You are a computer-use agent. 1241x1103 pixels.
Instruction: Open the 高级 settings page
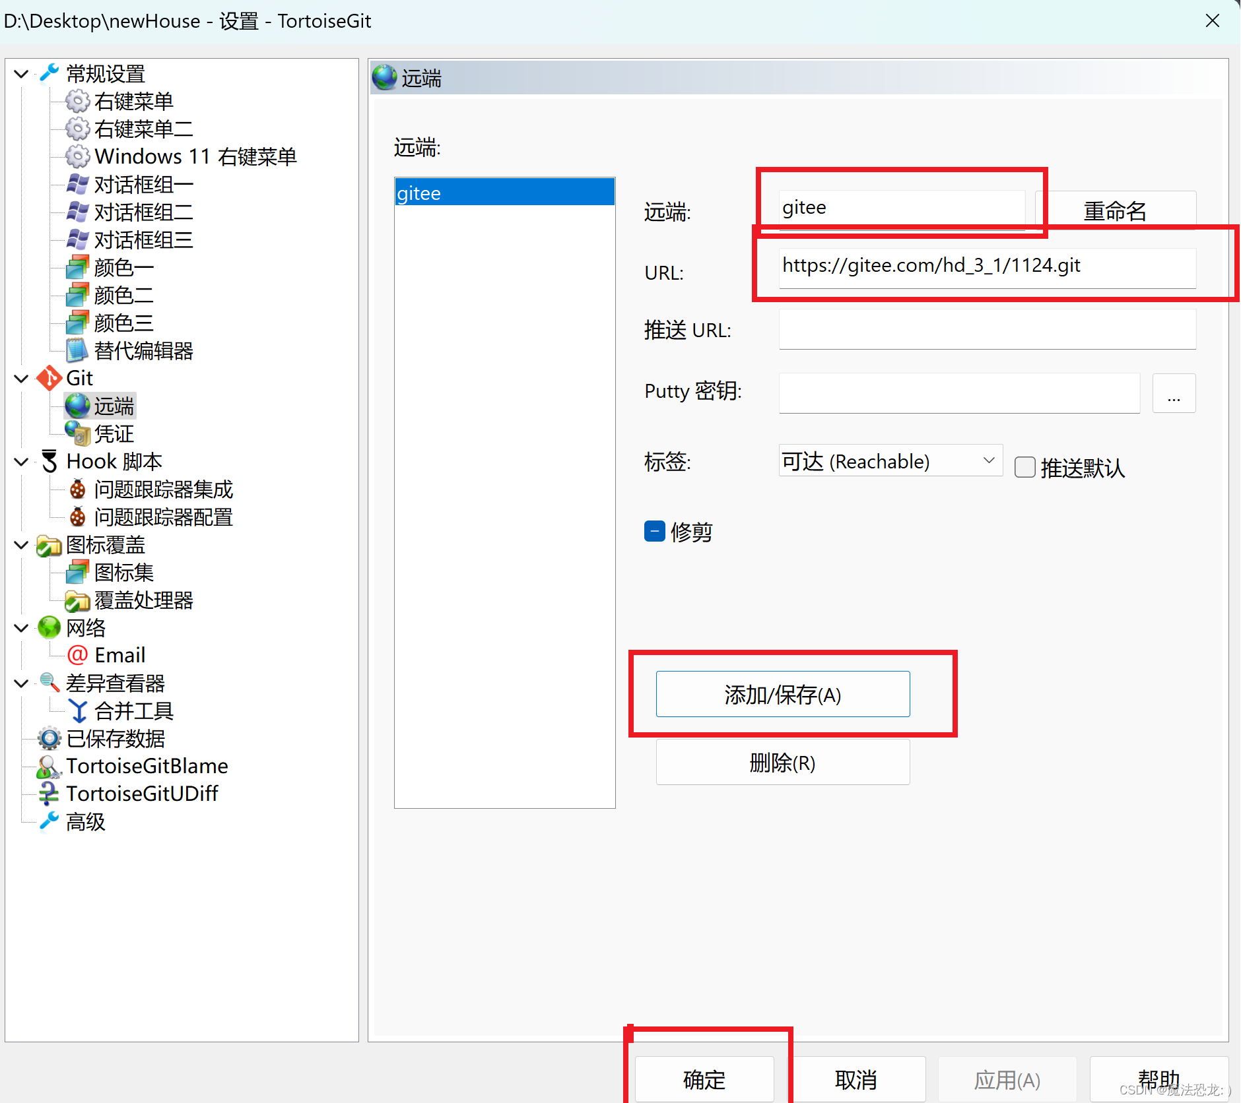pyautogui.click(x=86, y=821)
